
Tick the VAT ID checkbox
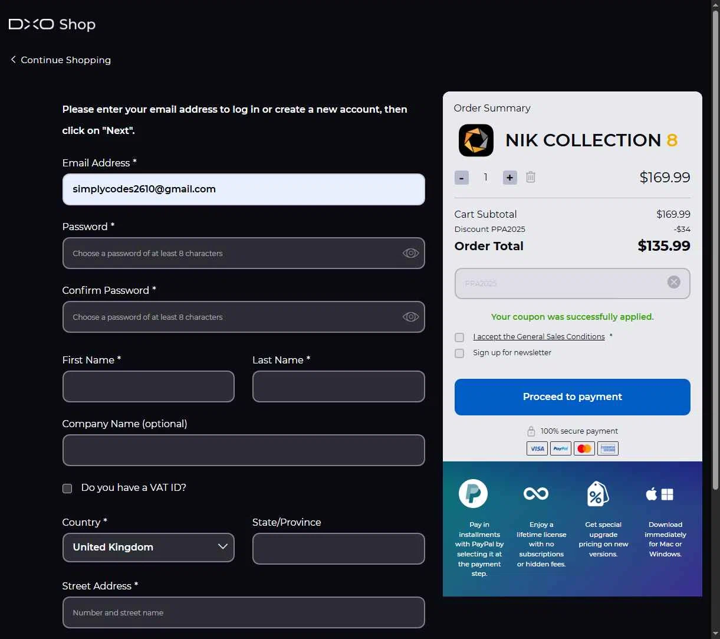[67, 488]
